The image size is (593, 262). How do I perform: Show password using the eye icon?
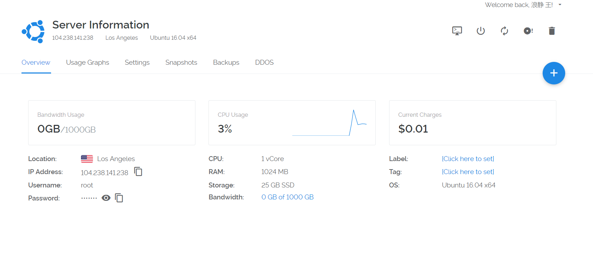click(106, 198)
